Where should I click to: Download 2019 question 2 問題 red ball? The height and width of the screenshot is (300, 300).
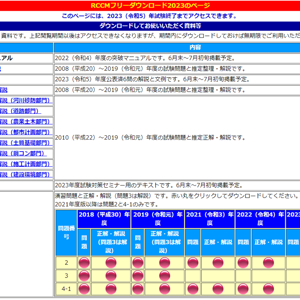[x=138, y=263]
